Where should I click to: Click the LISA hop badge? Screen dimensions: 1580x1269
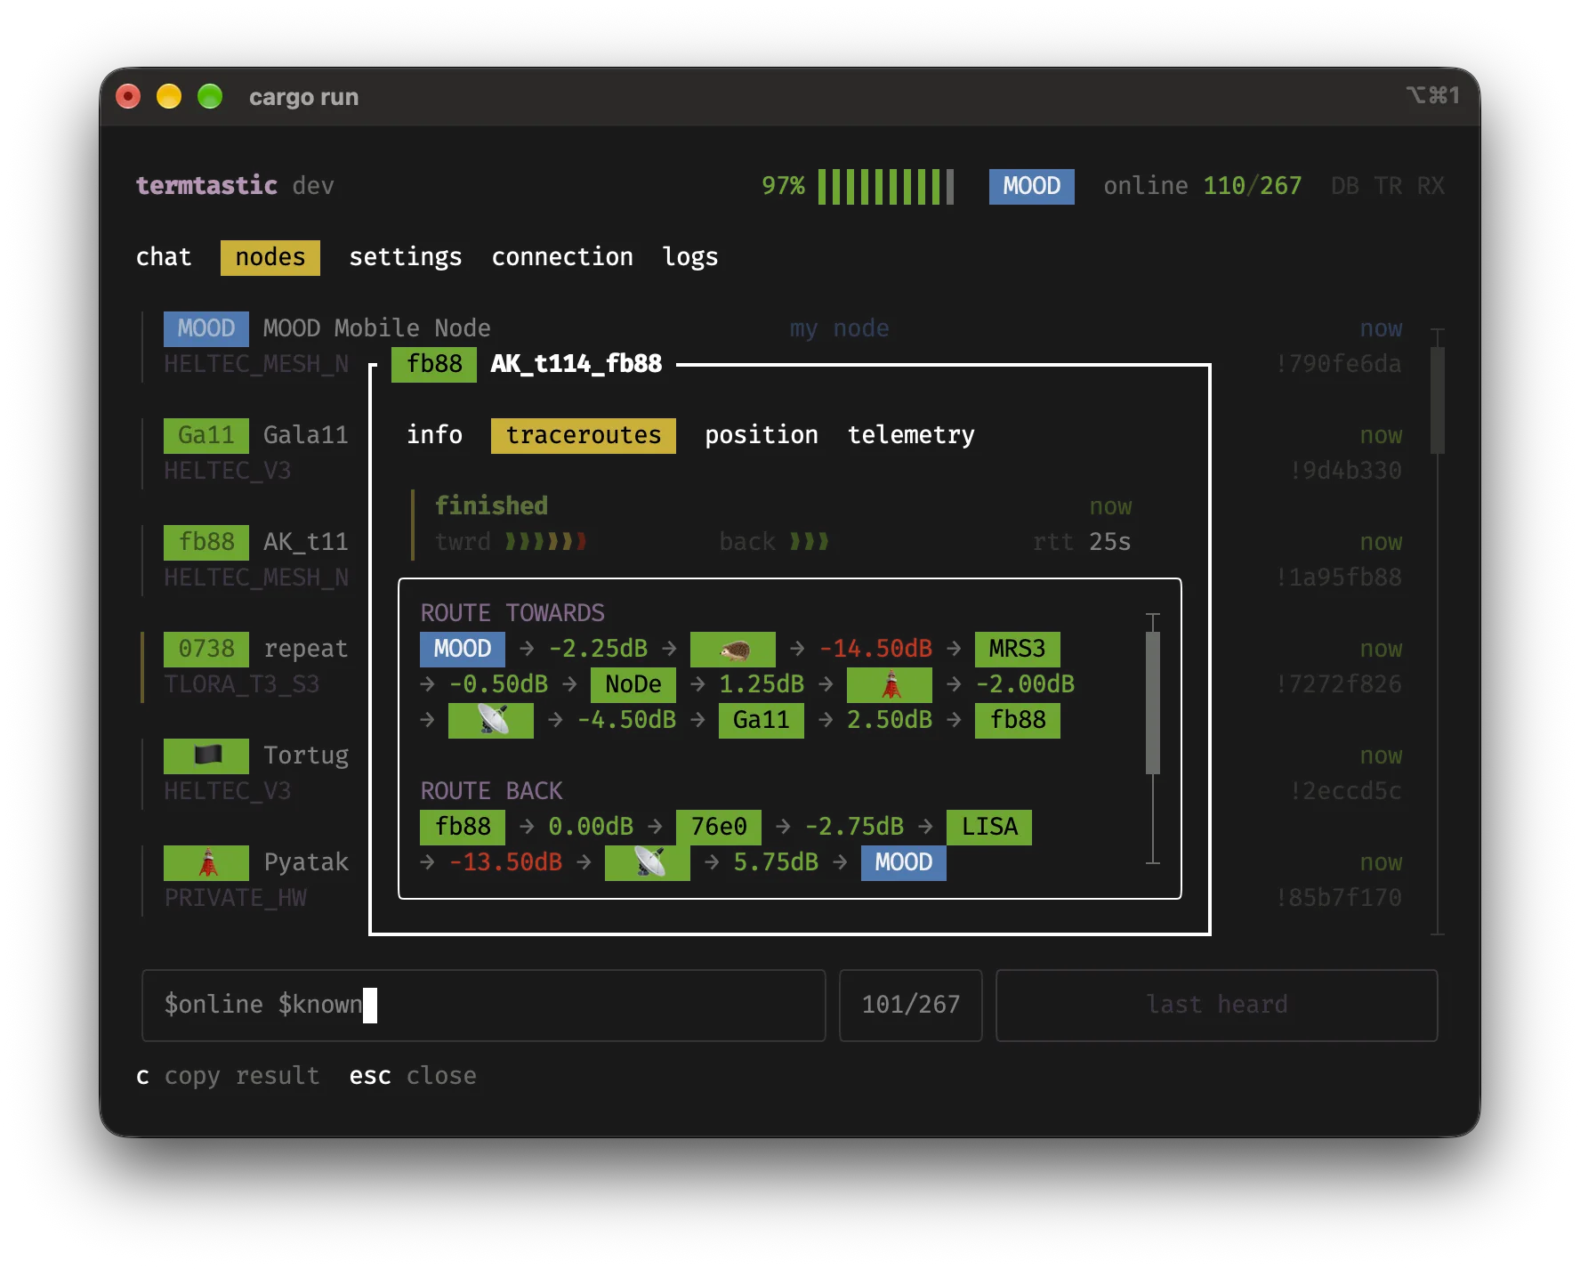988,827
